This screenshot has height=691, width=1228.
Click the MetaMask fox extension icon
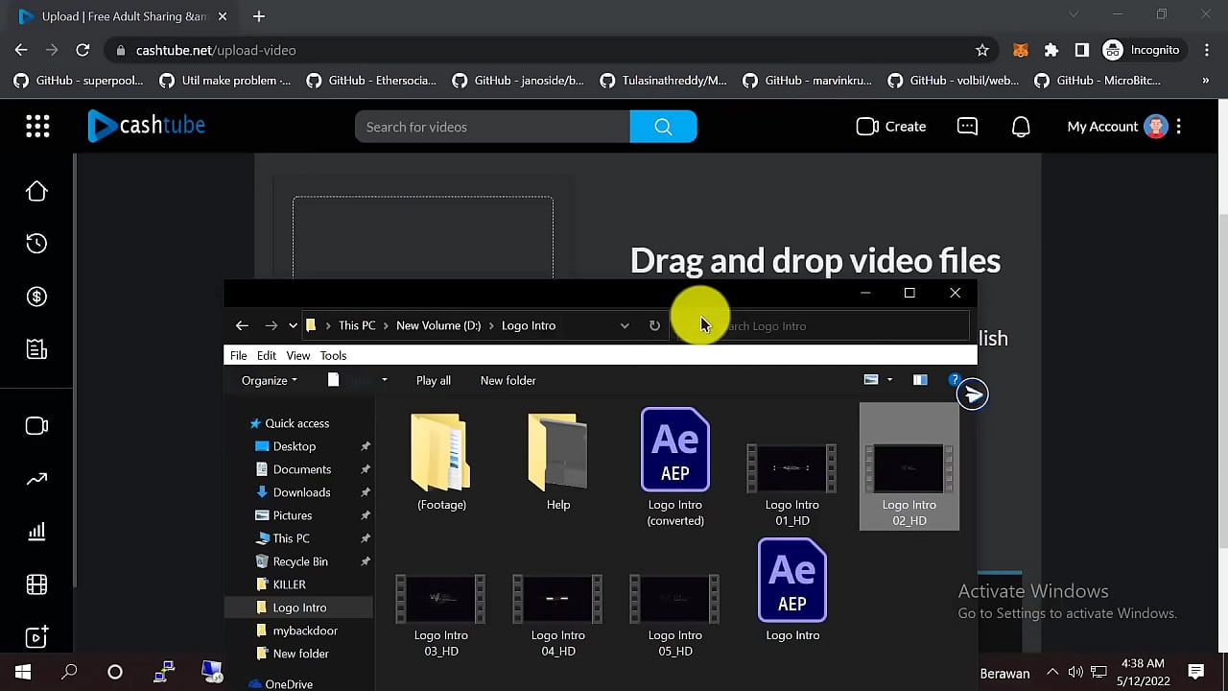pos(1021,50)
